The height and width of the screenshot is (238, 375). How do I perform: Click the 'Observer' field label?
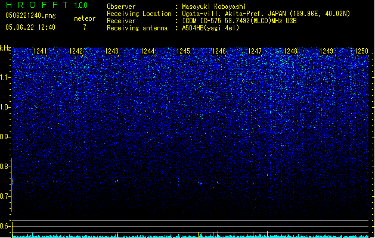point(121,7)
